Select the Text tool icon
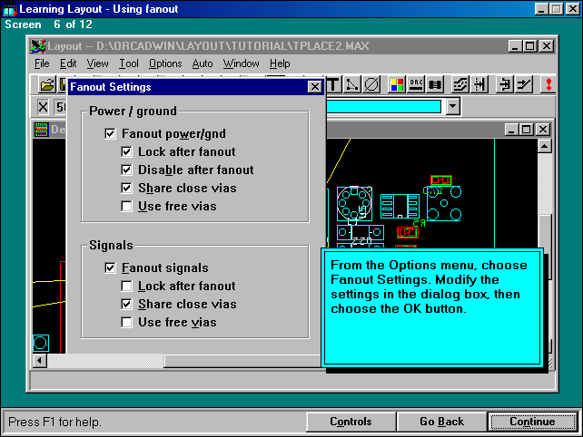 [332, 85]
